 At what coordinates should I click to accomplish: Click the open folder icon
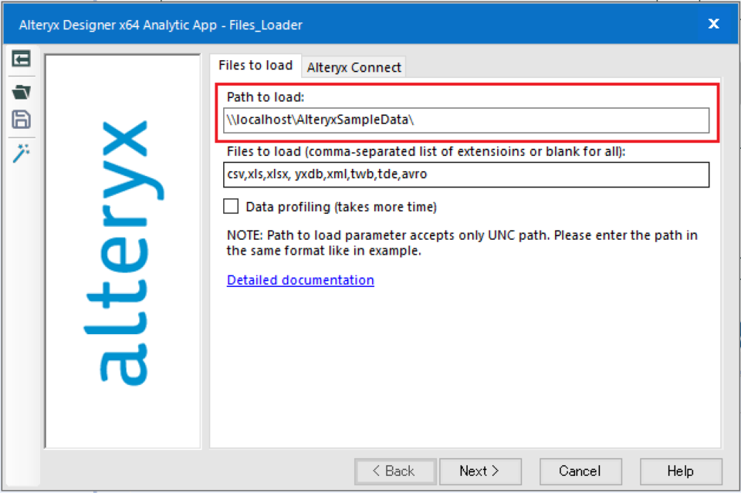[x=21, y=92]
